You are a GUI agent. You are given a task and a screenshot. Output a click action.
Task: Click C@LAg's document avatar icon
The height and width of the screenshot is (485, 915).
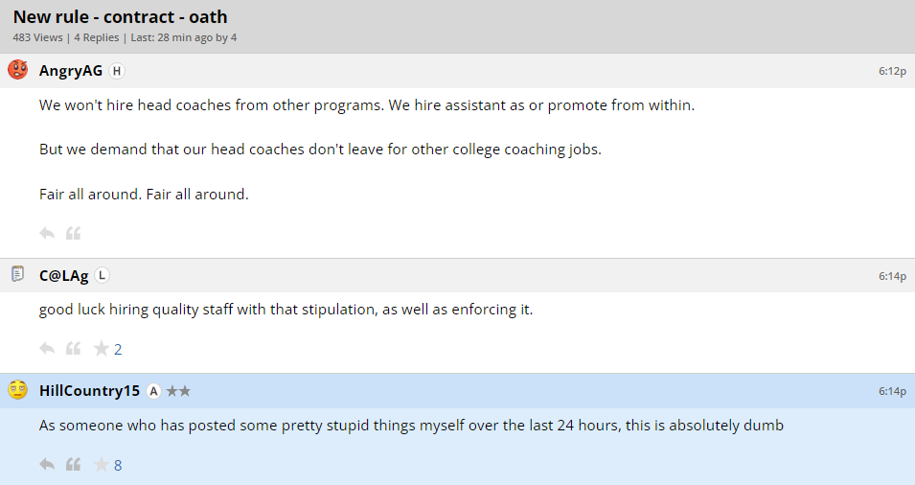tap(17, 275)
